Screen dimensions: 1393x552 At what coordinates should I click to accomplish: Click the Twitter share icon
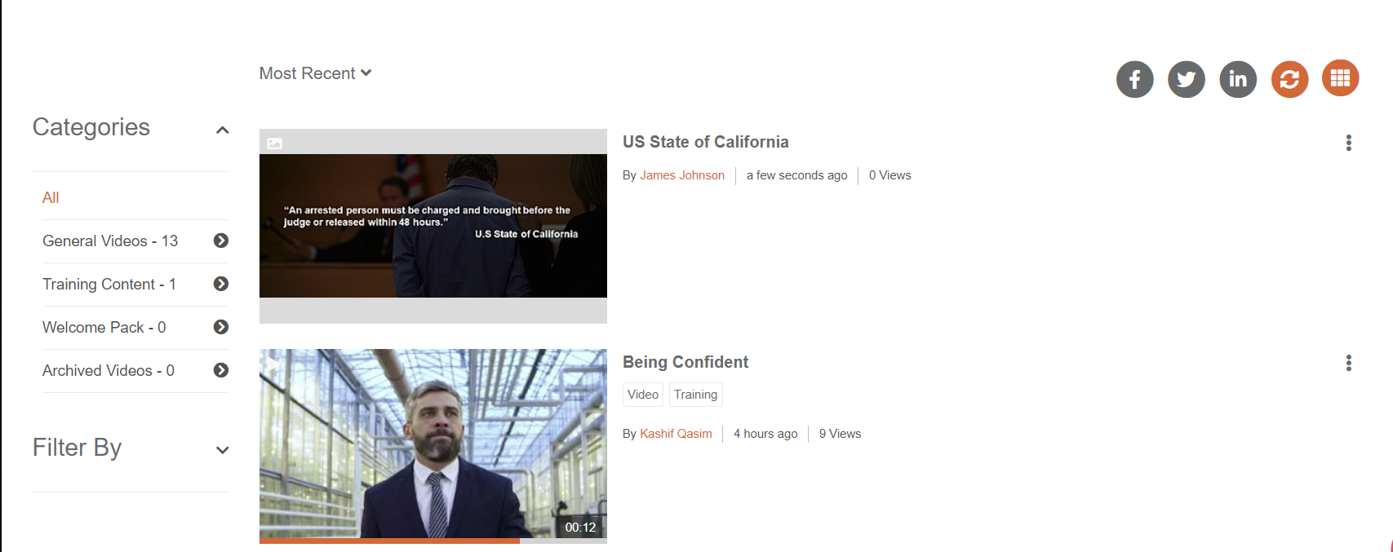1186,79
